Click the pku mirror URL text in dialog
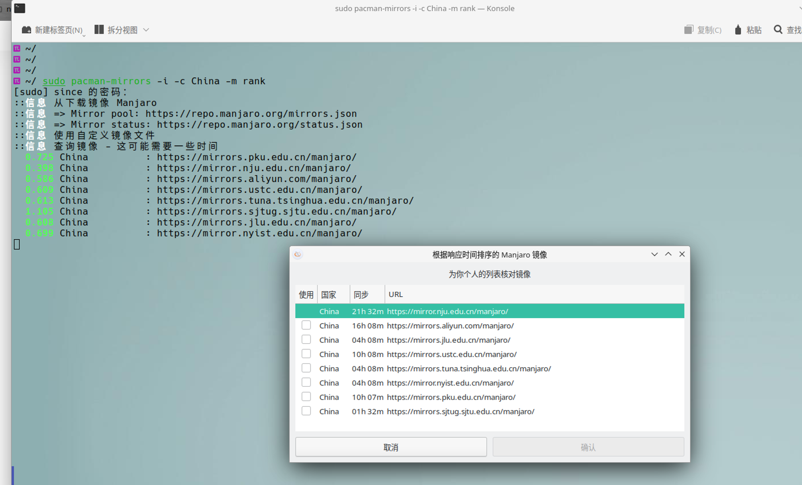This screenshot has height=485, width=802. click(x=451, y=397)
